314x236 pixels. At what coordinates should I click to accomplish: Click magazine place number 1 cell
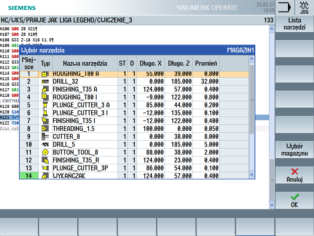pos(29,74)
